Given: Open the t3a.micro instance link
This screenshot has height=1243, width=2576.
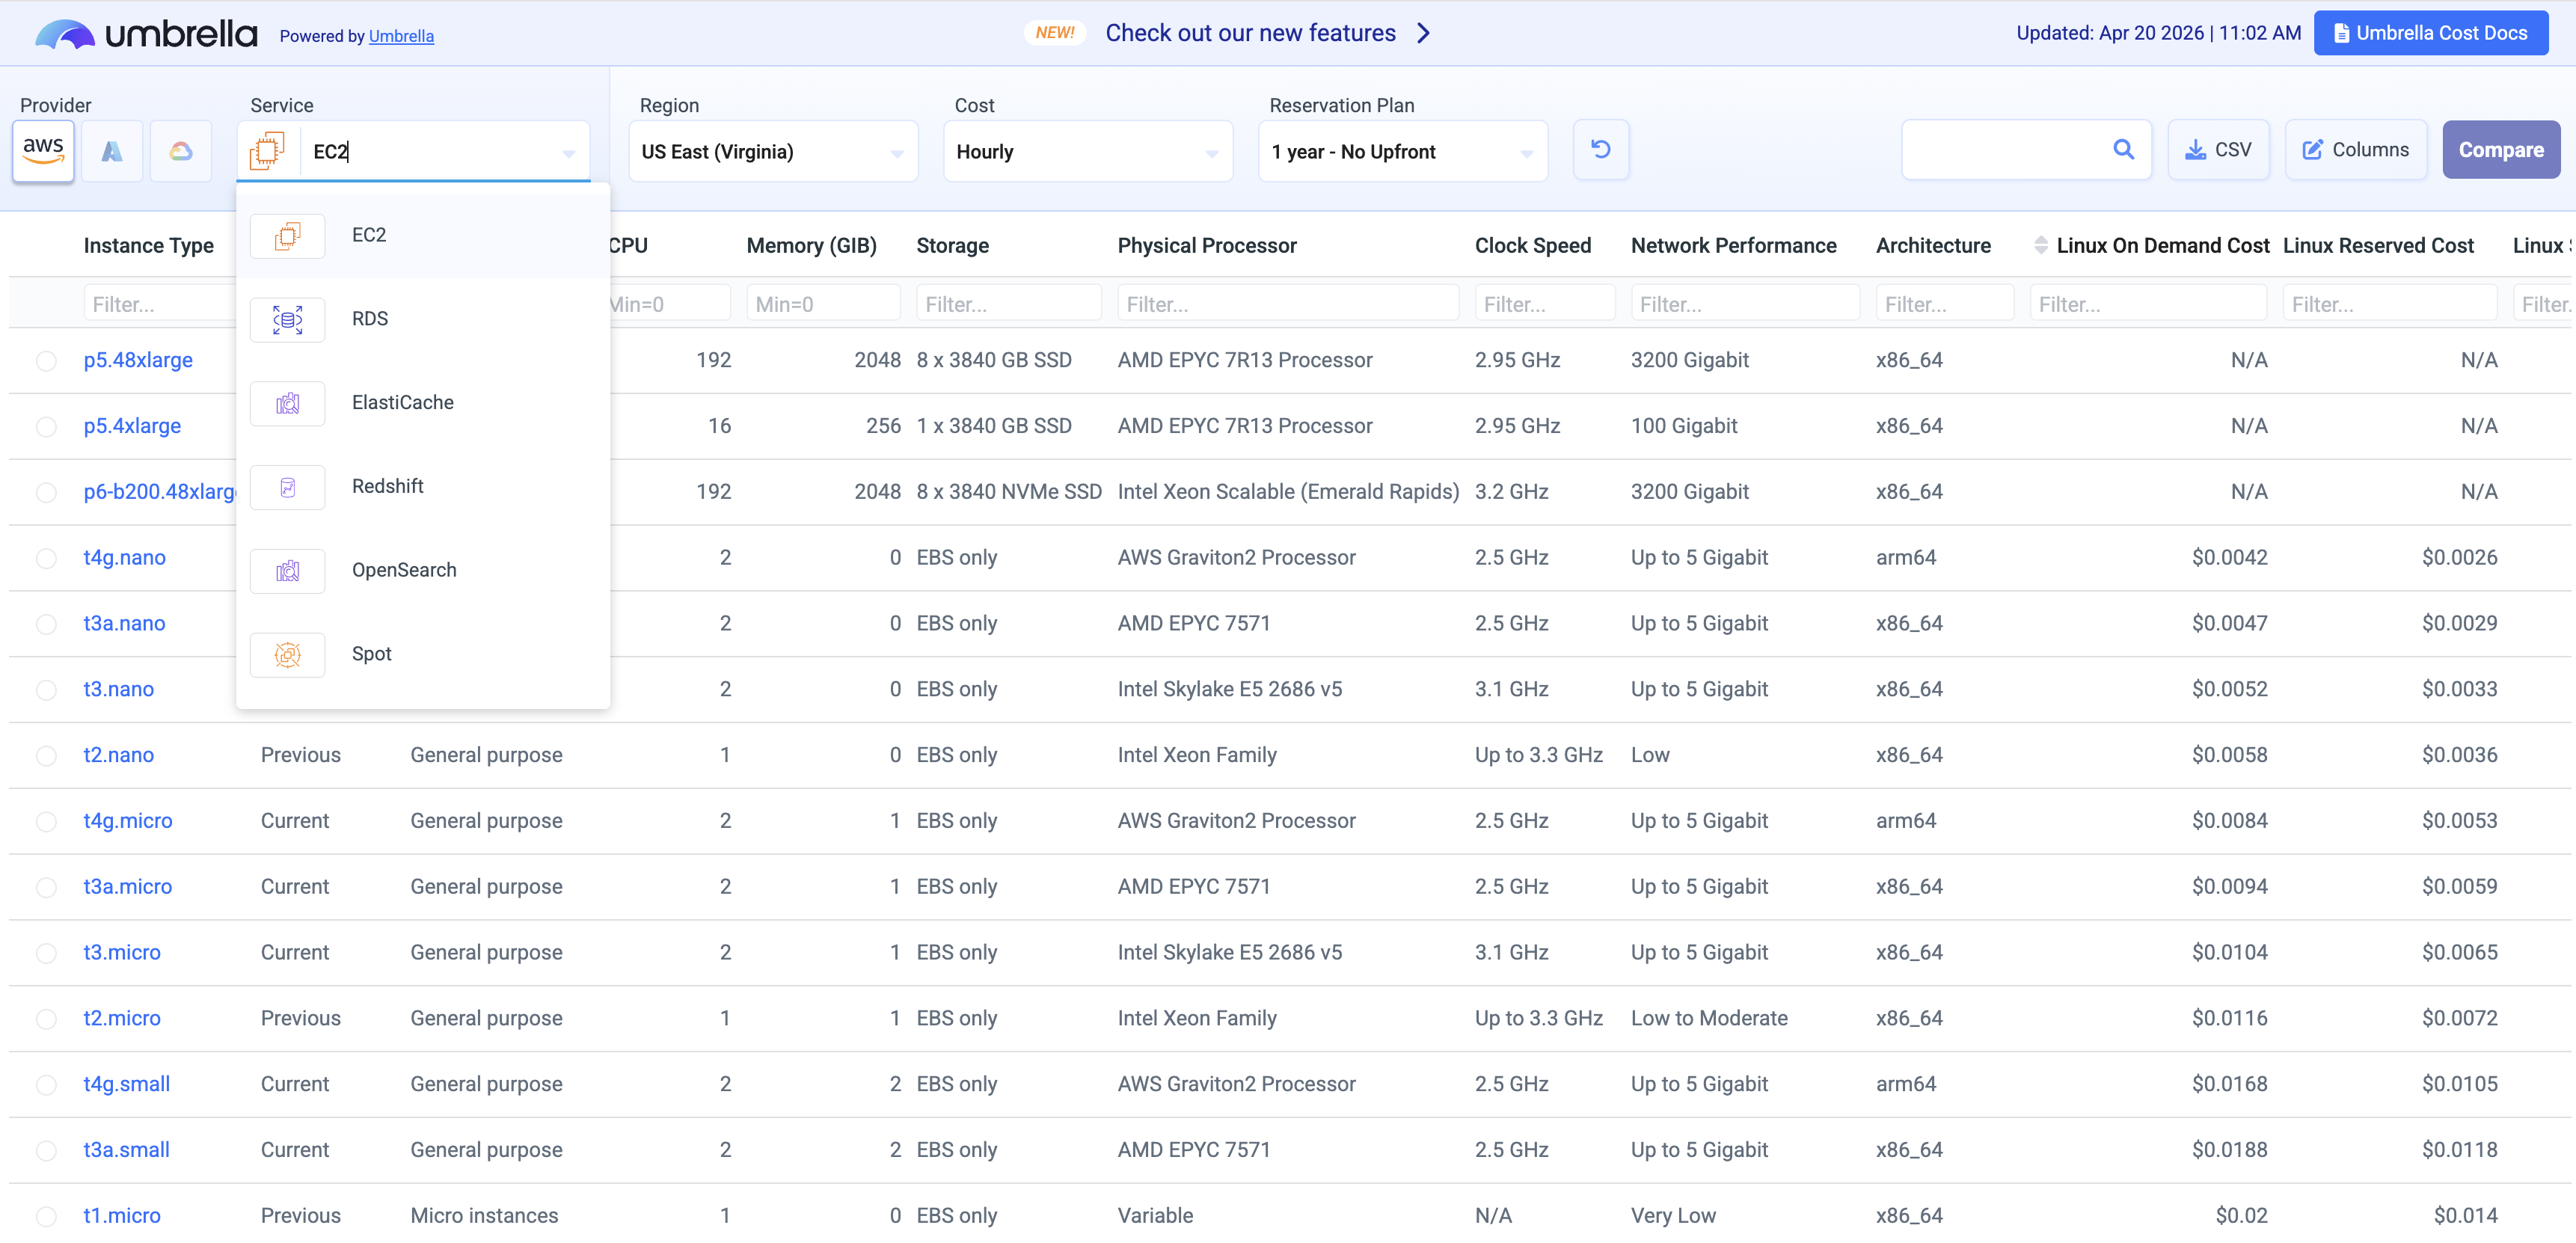Looking at the screenshot, I should point(127,886).
